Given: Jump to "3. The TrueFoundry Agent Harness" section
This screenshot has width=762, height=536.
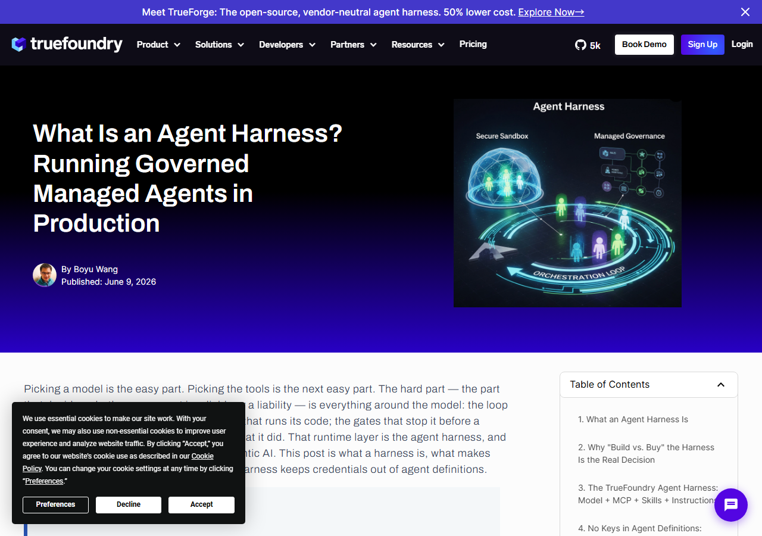Looking at the screenshot, I should point(648,494).
